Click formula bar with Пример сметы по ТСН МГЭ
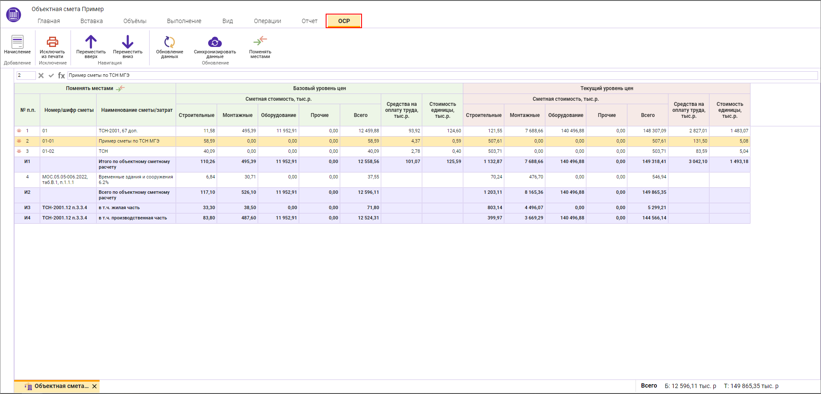Screen dimensions: 821x394 pyautogui.click(x=442, y=76)
